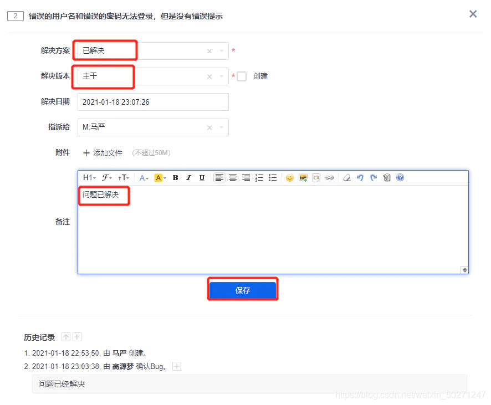Image resolution: width=491 pixels, height=405 pixels.
Task: Open the text highlight color picker
Action: 160,178
